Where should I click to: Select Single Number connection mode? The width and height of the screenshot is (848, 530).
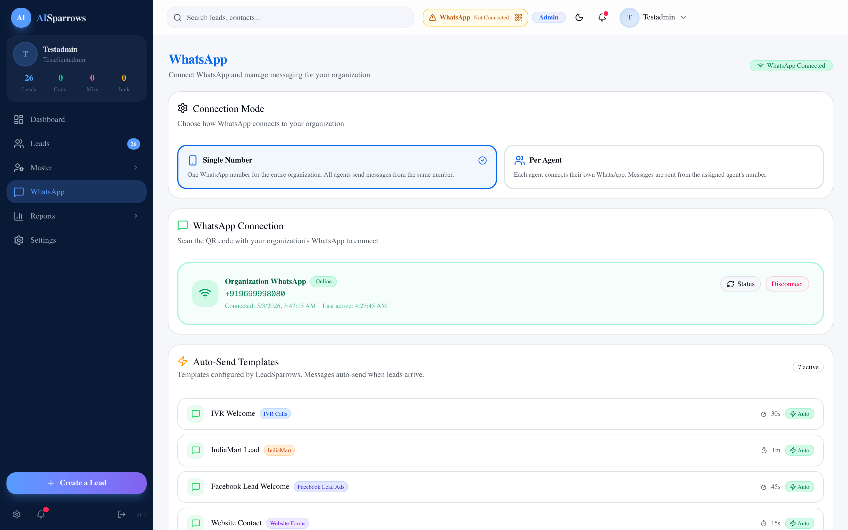click(x=337, y=167)
